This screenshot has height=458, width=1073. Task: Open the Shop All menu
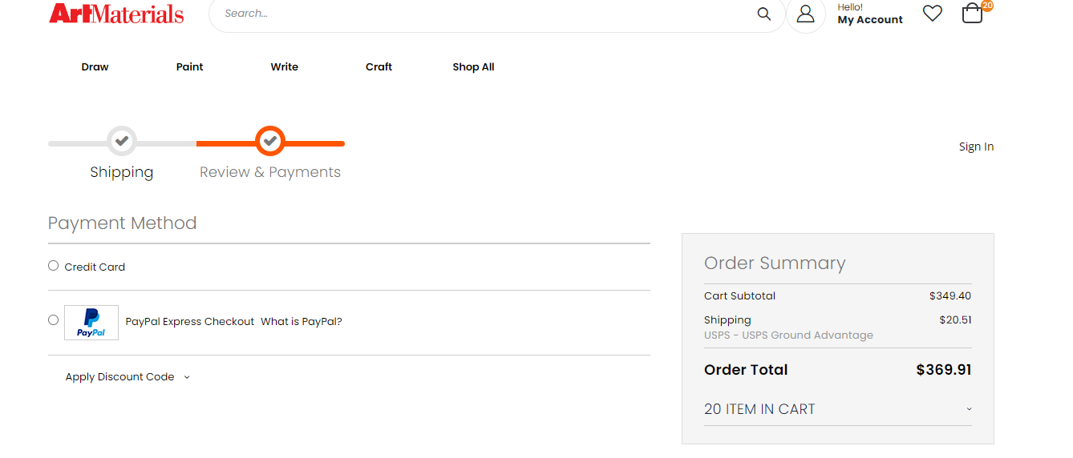pos(473,67)
